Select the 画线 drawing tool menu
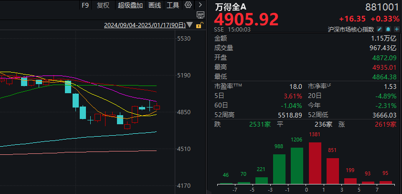Screen dimensions: 402x194 coord(155,5)
